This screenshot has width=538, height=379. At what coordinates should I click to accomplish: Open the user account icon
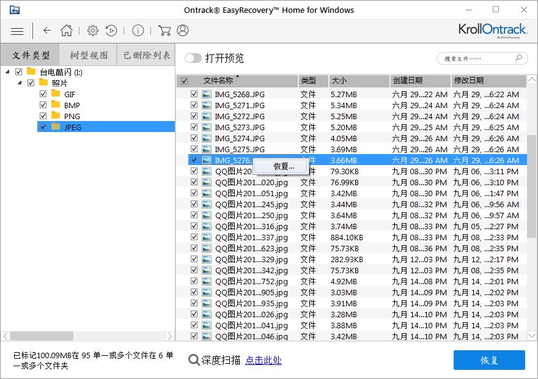(x=182, y=31)
